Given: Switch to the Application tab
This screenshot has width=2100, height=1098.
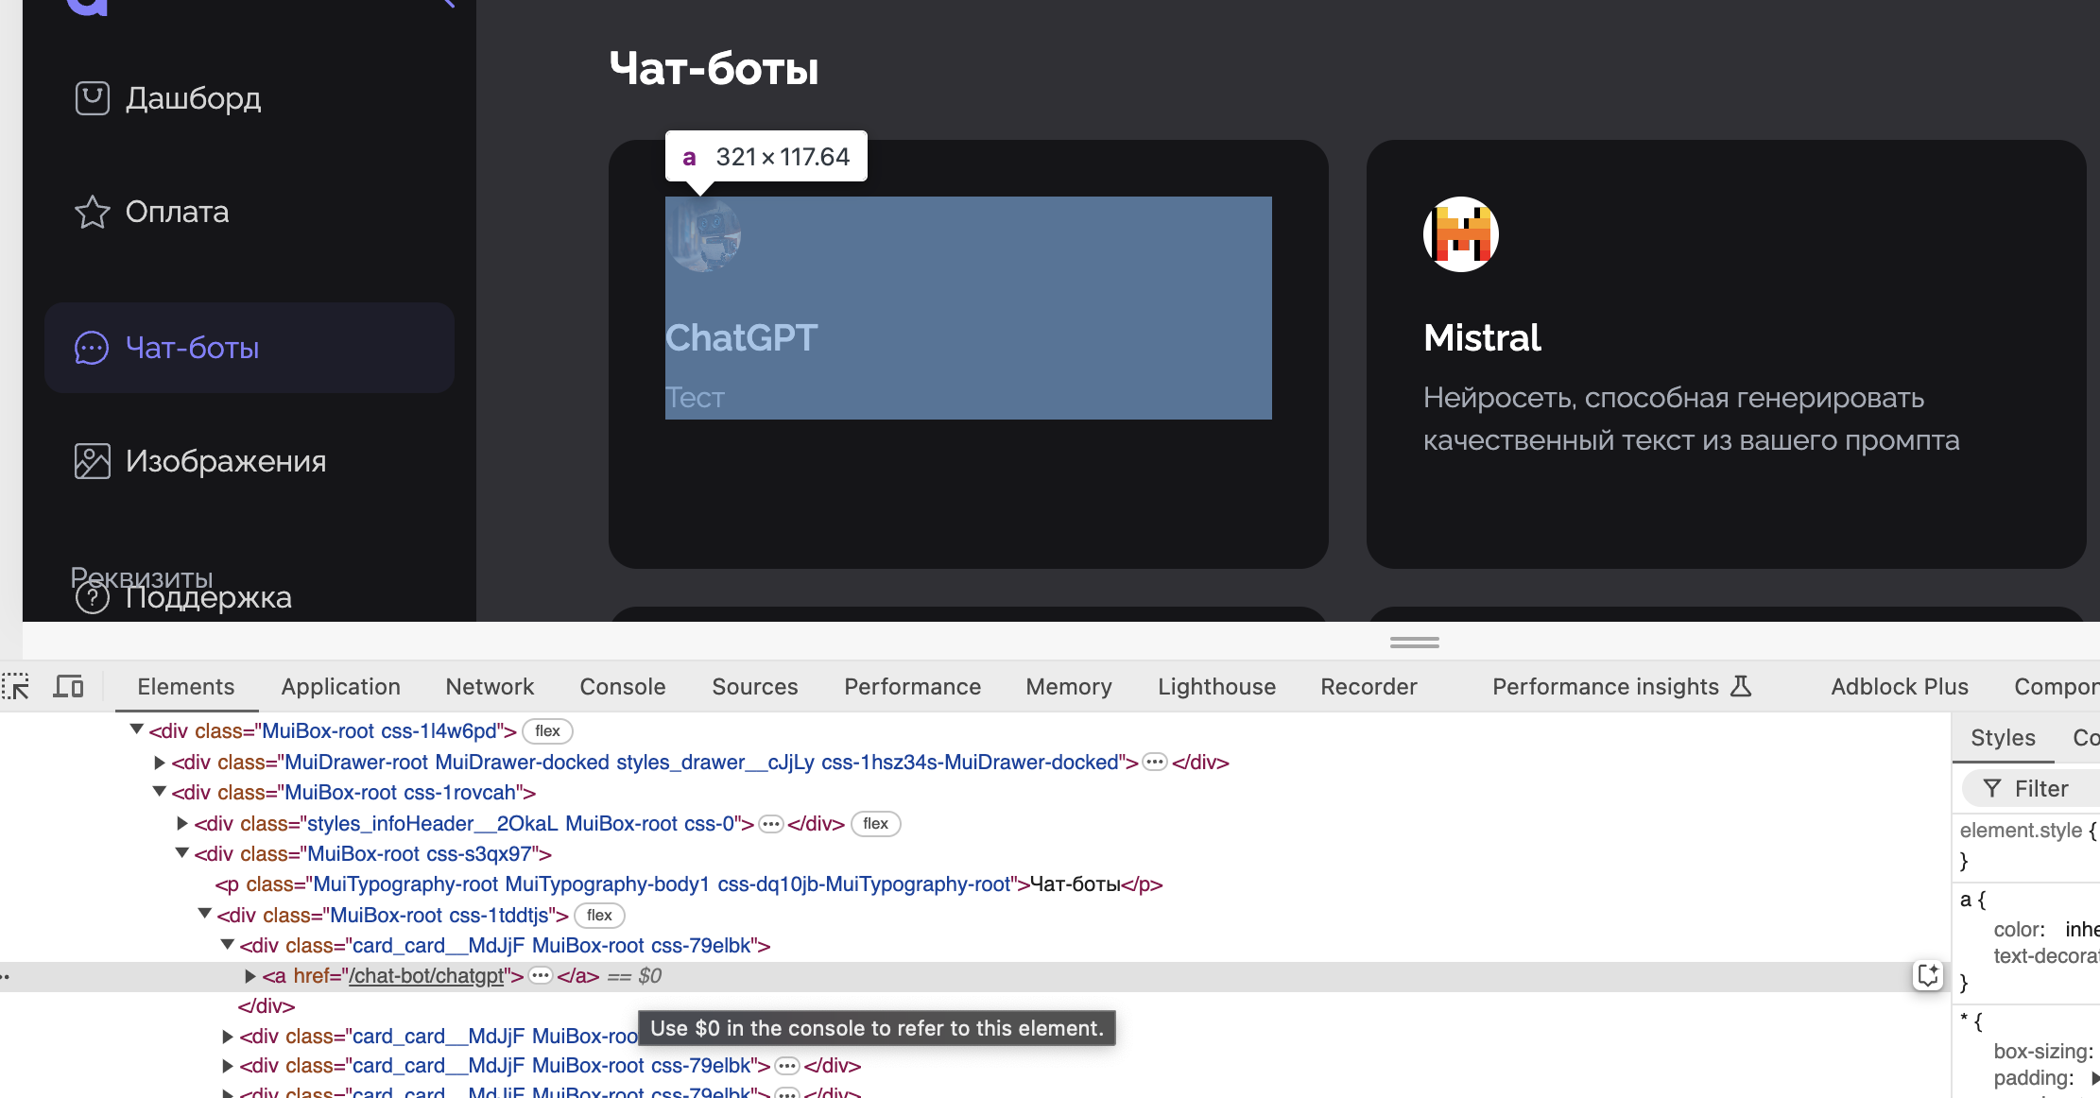Looking at the screenshot, I should tap(341, 686).
